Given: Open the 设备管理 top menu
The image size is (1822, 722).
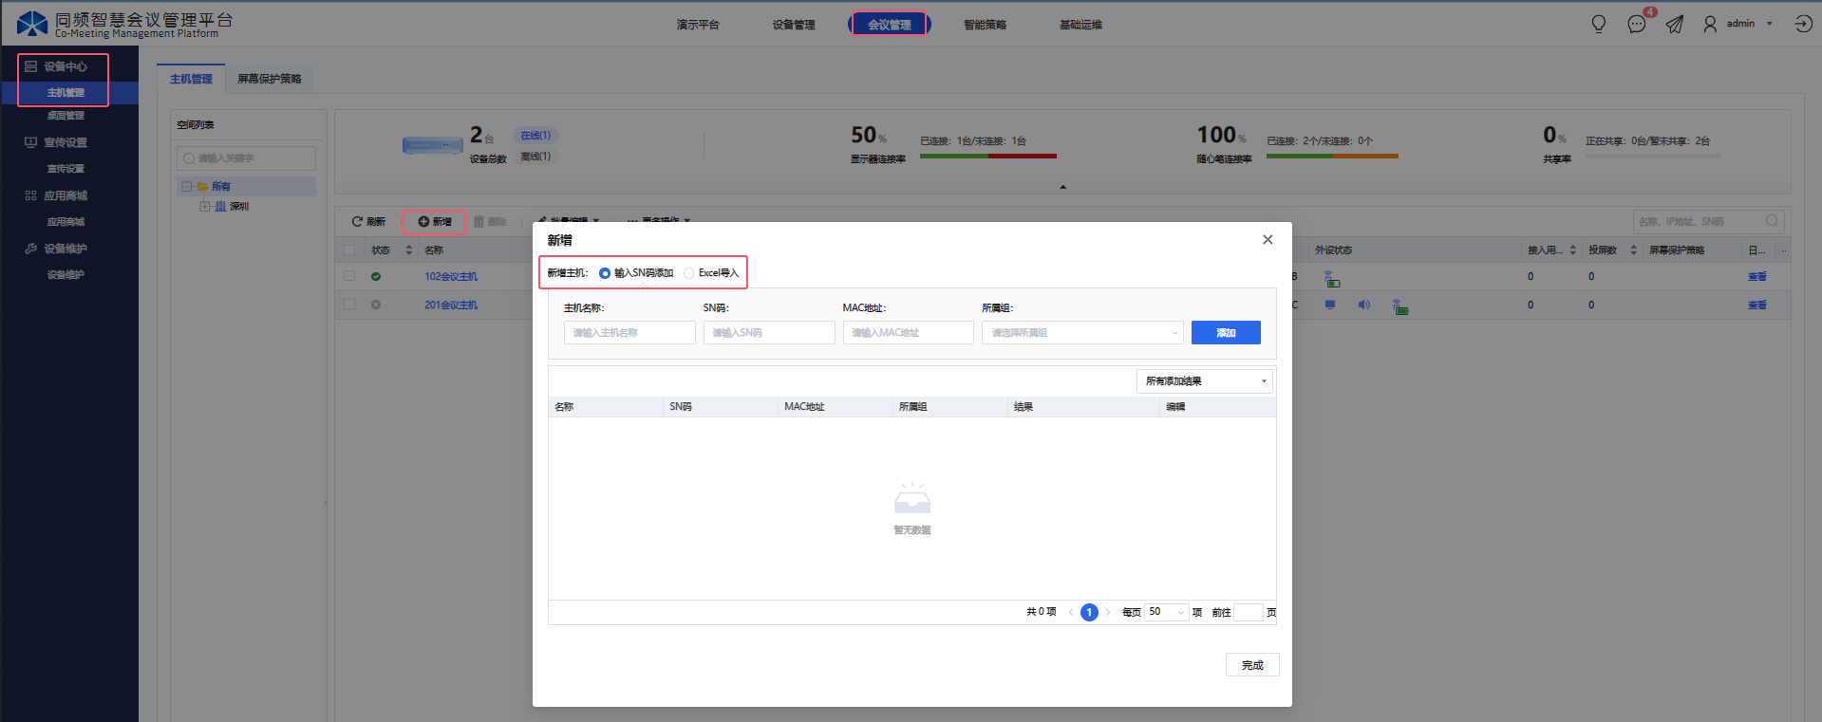Looking at the screenshot, I should (794, 25).
